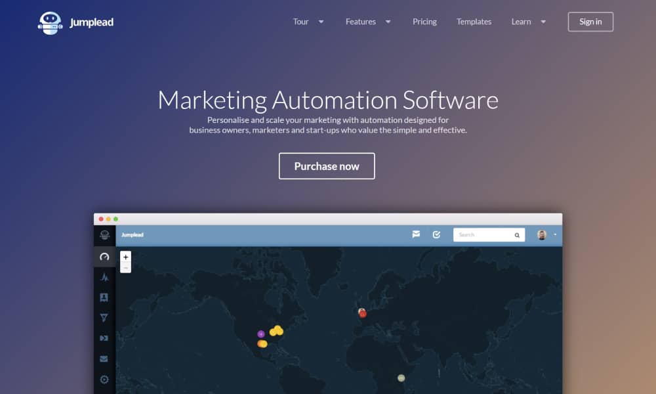Select the funnel filter icon in sidebar
Screen dimensions: 656x394
[104, 318]
